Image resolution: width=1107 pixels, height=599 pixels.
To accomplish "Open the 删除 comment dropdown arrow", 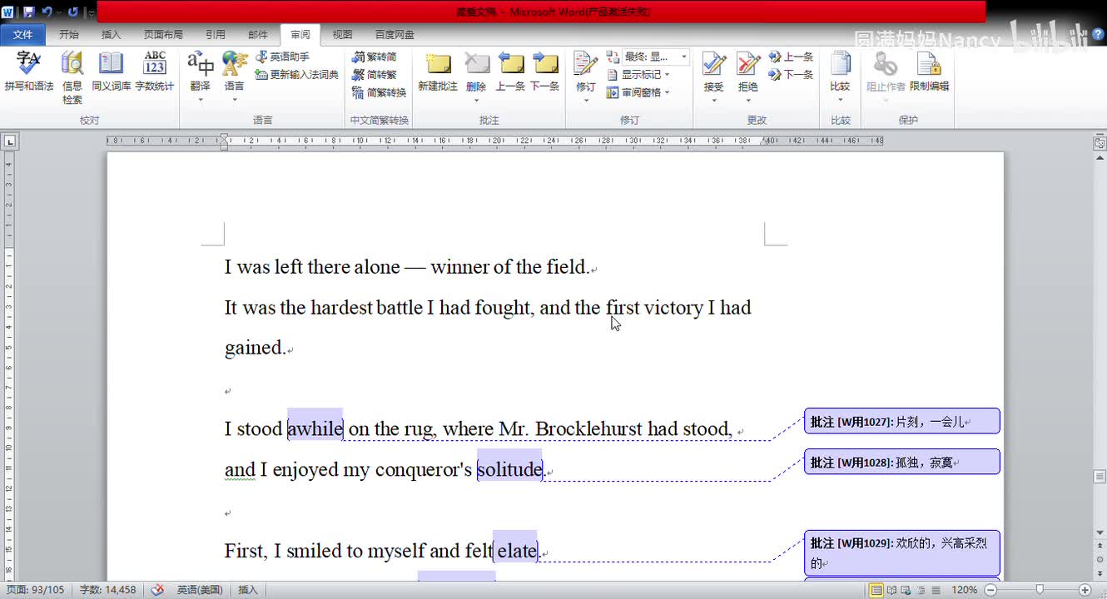I will 476,99.
